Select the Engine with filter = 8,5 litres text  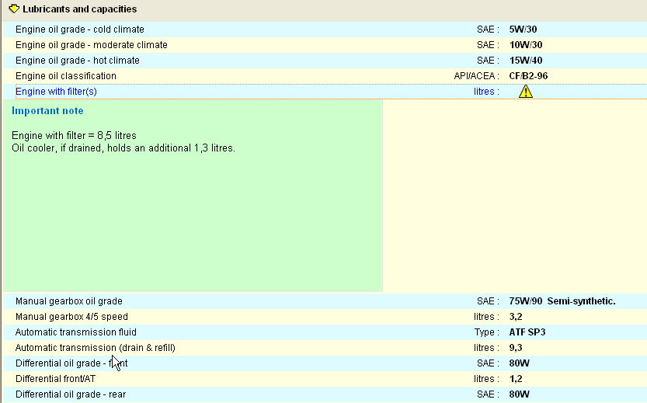pyautogui.click(x=74, y=136)
